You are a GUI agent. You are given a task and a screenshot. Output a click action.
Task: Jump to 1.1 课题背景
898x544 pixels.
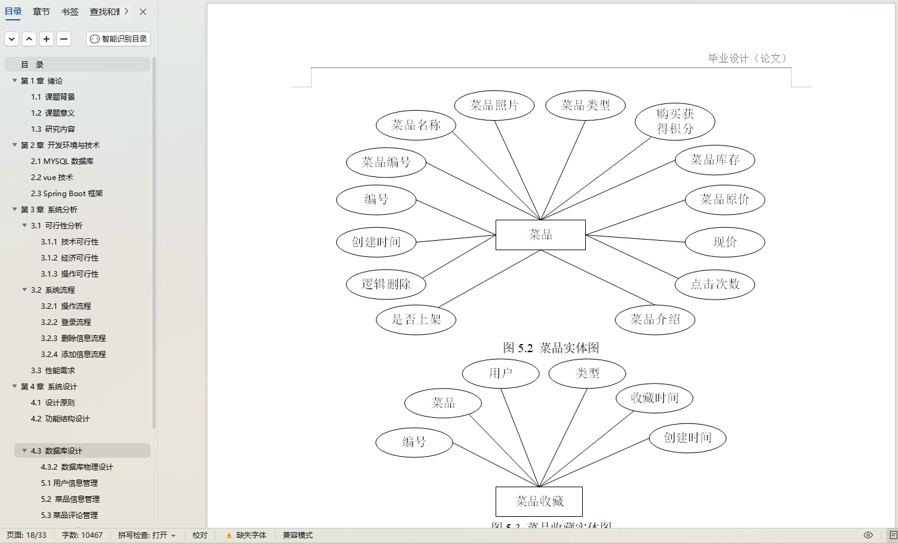pyautogui.click(x=53, y=97)
